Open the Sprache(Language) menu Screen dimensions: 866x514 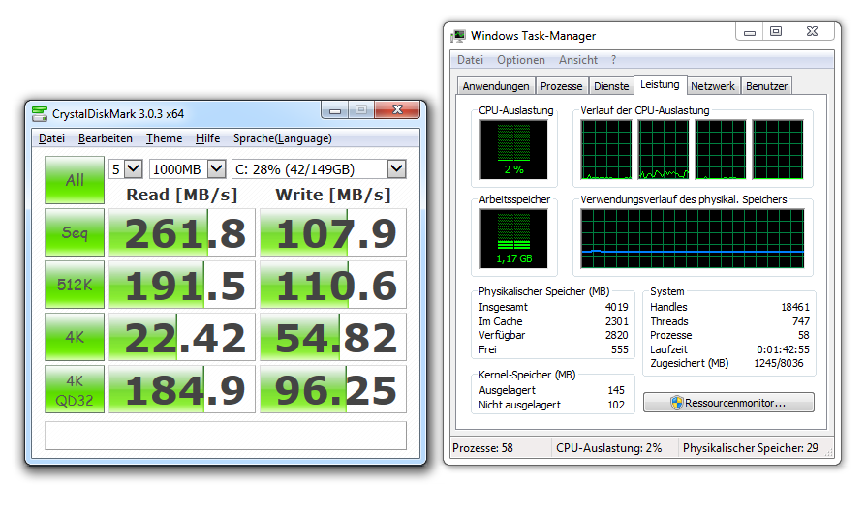pos(282,138)
